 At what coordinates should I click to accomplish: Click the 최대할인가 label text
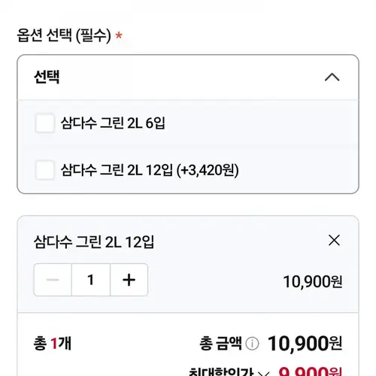coord(221,372)
